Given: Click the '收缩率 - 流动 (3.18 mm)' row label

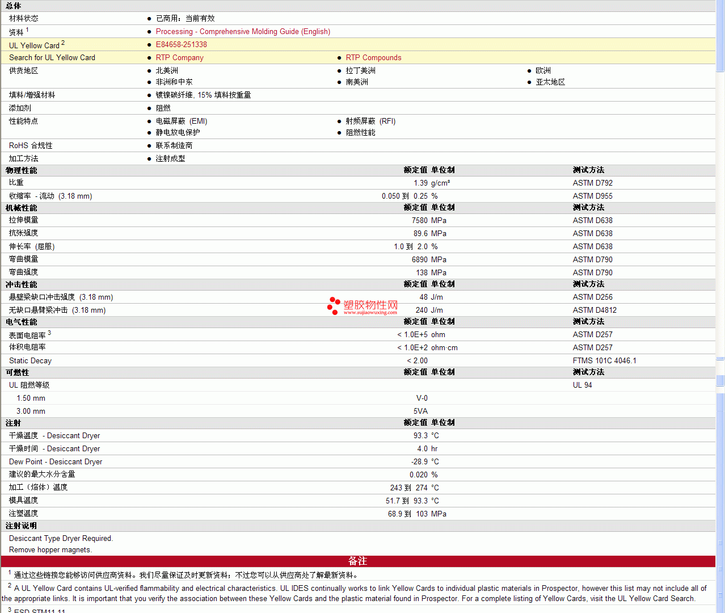Looking at the screenshot, I should click(x=50, y=196).
